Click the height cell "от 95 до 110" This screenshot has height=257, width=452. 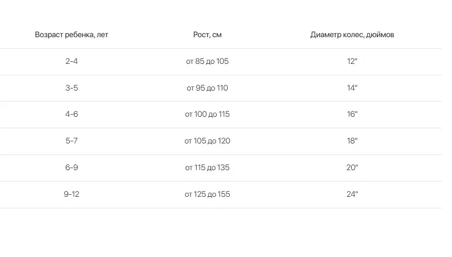(207, 88)
